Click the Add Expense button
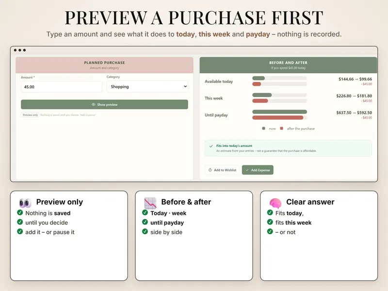 [258, 170]
